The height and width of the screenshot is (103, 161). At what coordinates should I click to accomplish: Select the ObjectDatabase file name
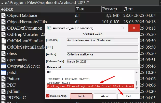(x=22, y=15)
